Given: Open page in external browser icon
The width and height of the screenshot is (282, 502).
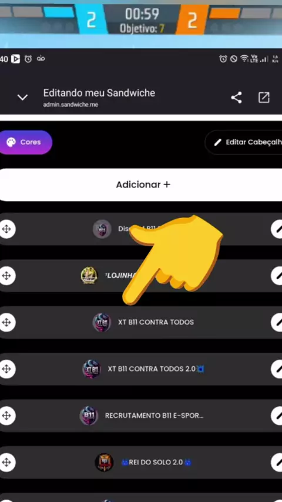Looking at the screenshot, I should [264, 98].
